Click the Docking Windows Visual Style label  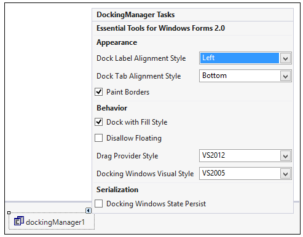(145, 174)
